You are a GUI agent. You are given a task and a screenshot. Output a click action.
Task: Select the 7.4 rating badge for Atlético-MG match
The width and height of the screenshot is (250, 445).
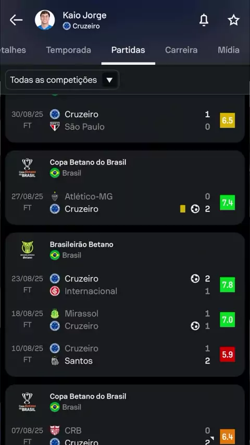[227, 203]
